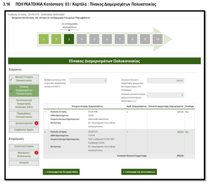Open the Συνοπτική Εικόνα overview
The image size is (211, 184).
pos(24,146)
